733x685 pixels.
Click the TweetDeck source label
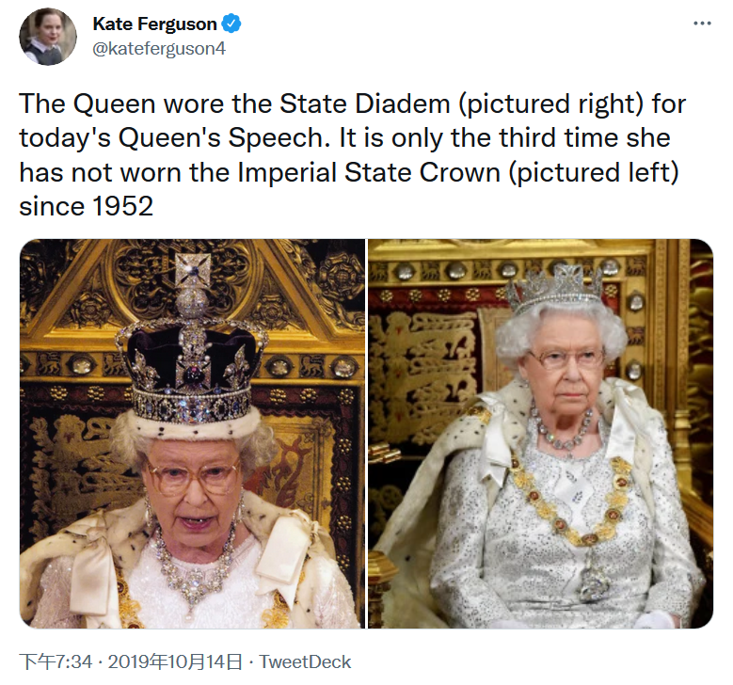pyautogui.click(x=305, y=661)
